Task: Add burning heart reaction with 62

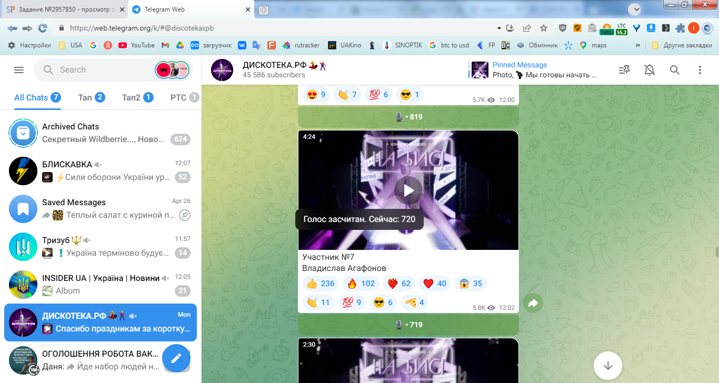Action: click(399, 284)
